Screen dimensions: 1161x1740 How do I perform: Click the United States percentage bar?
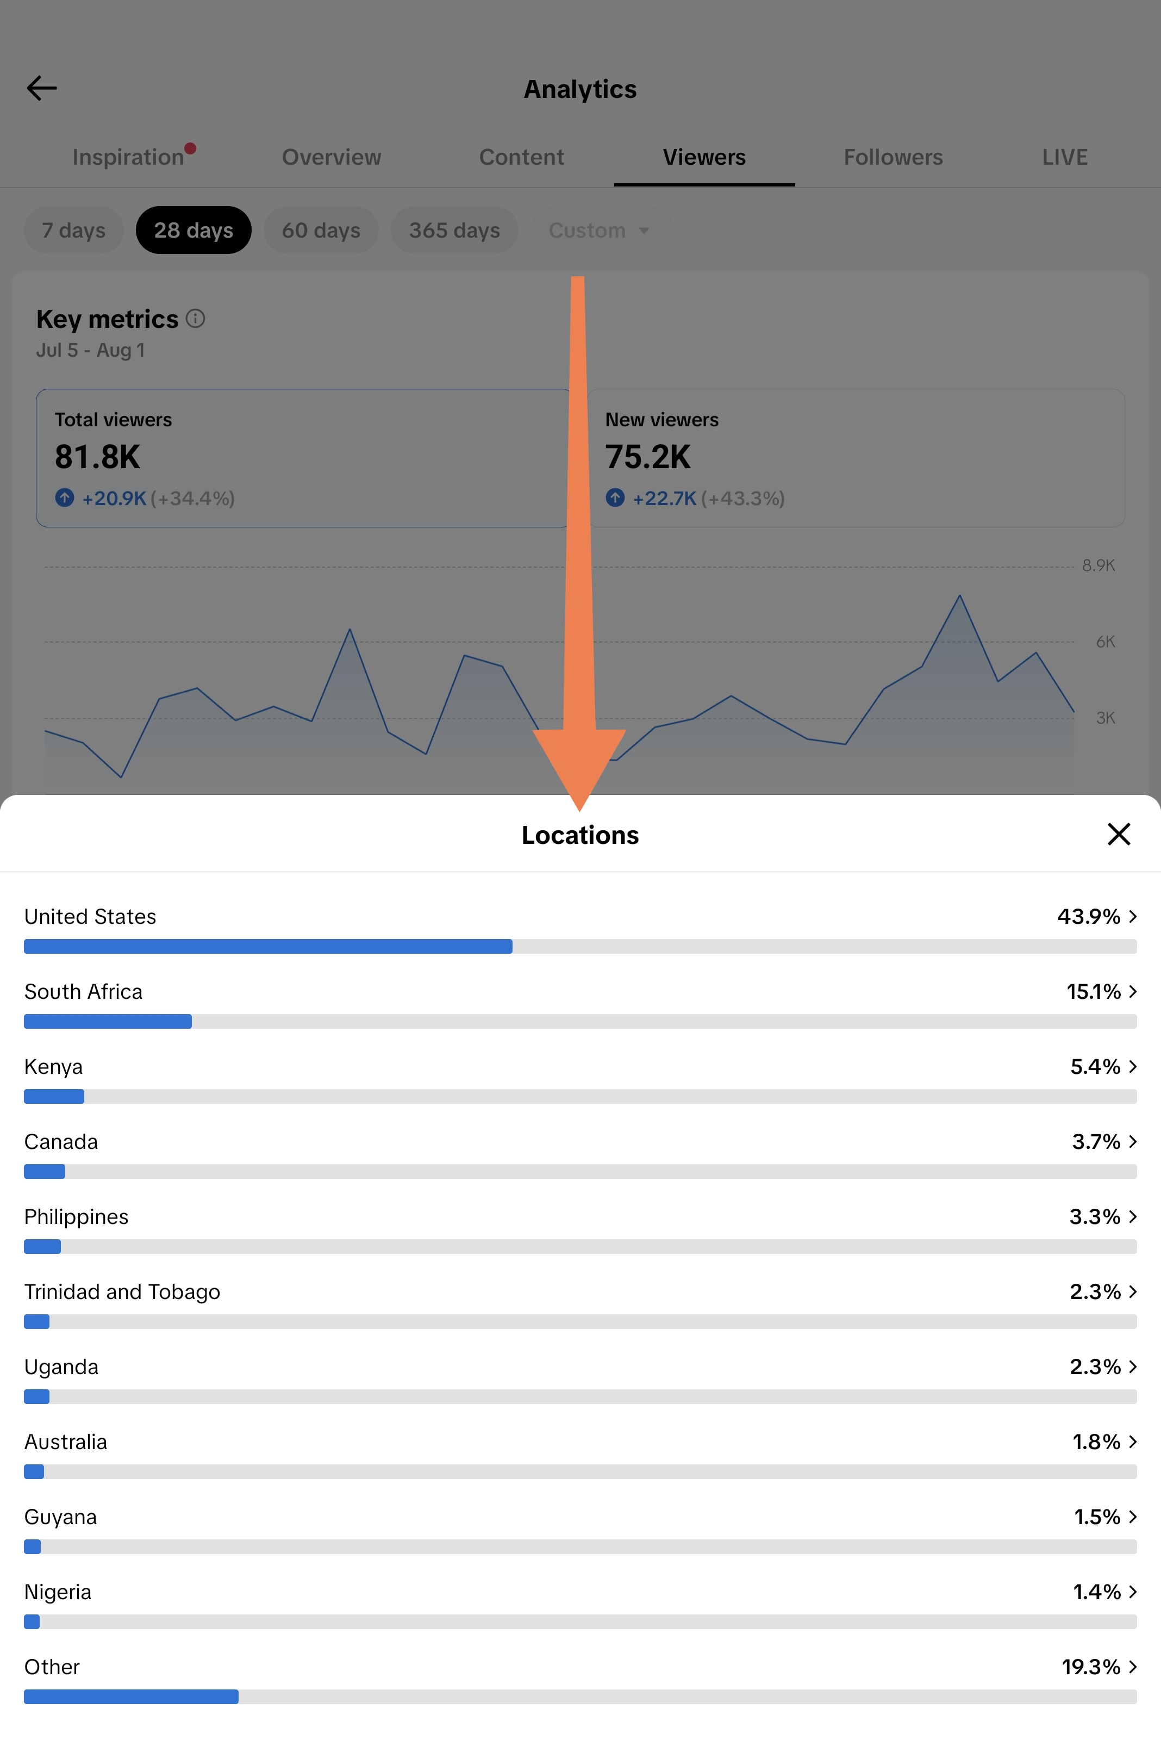tap(580, 946)
